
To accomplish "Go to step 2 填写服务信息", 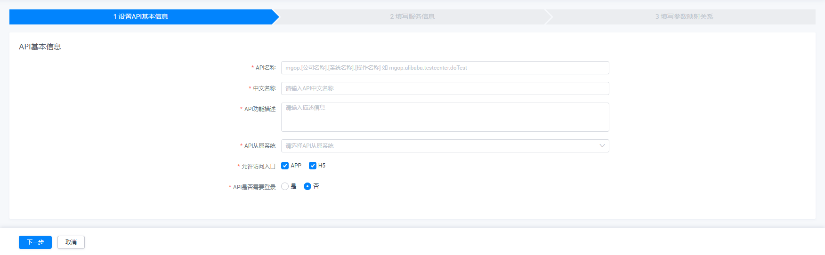I will point(412,16).
